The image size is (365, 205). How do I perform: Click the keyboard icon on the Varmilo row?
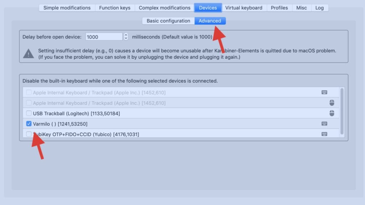click(324, 123)
